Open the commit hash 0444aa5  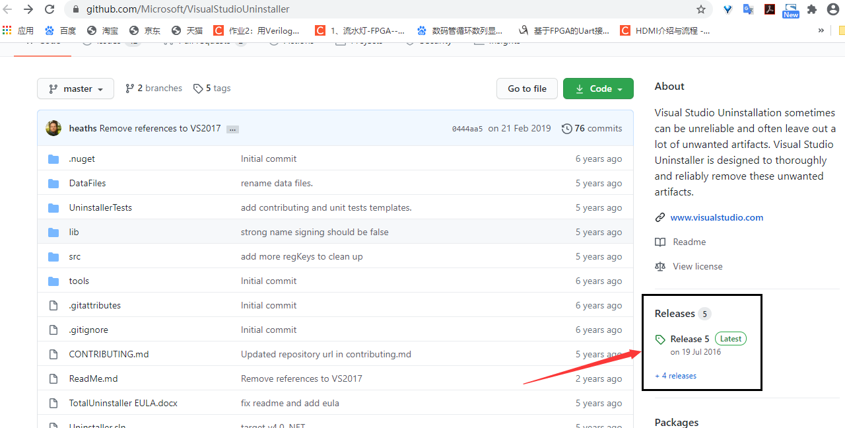[467, 129]
